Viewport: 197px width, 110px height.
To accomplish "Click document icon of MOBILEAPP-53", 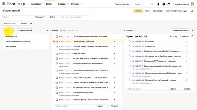I will pyautogui.click(x=130, y=41).
